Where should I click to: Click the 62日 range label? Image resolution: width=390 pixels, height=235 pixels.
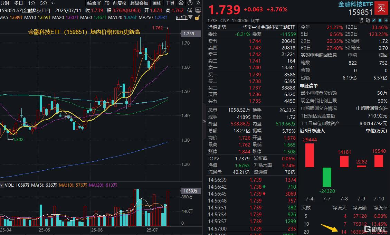click(x=182, y=17)
